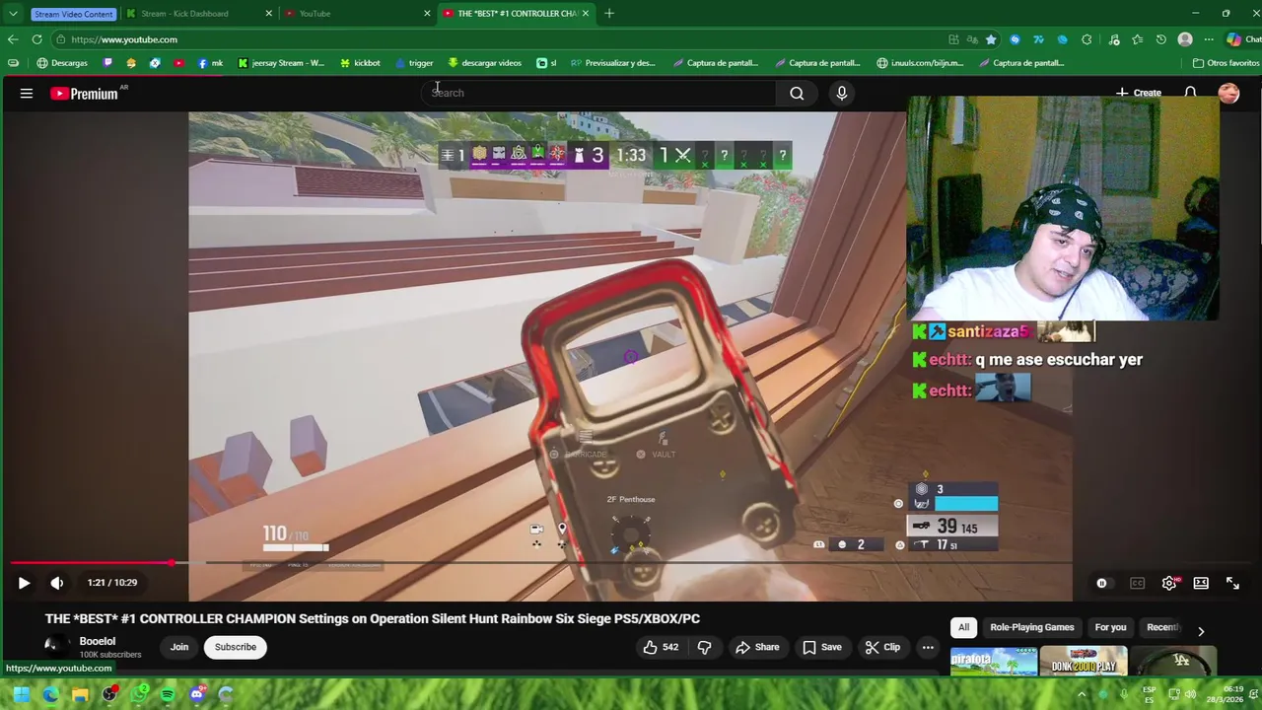
Task: Open the Booelol channel name link
Action: 98,641
